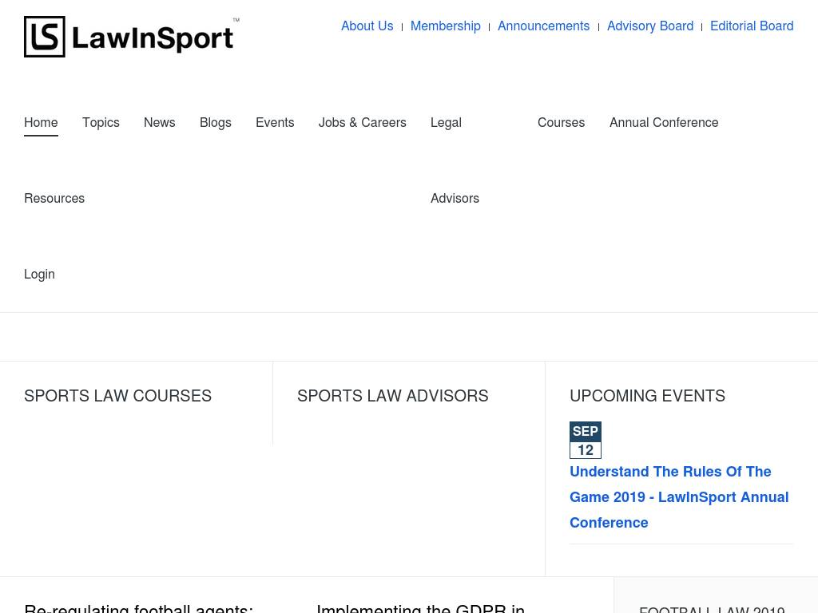
Task: Open the Courses menu item
Action: [x=561, y=123]
